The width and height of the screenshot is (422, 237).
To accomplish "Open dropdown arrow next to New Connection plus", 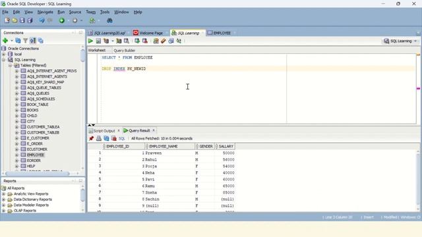I will tap(11, 41).
